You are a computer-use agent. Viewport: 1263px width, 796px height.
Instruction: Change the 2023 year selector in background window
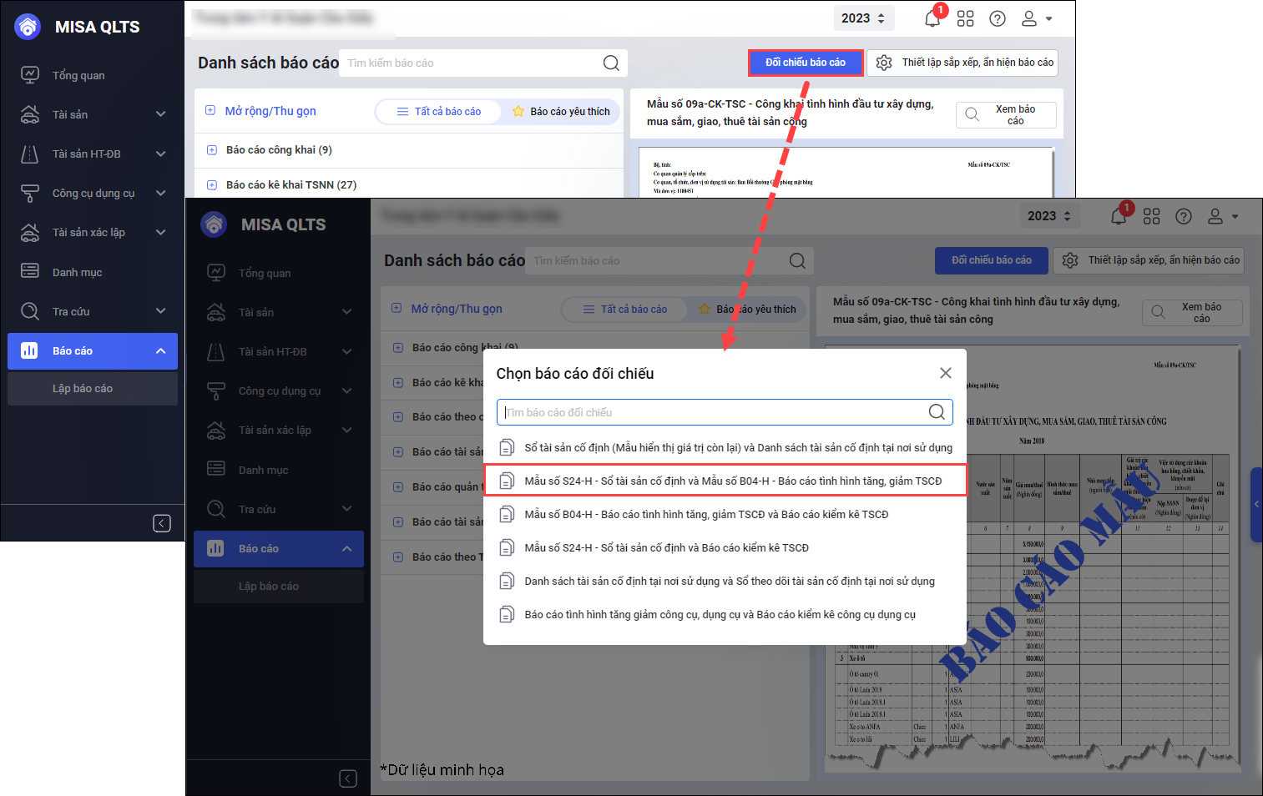pos(863,18)
